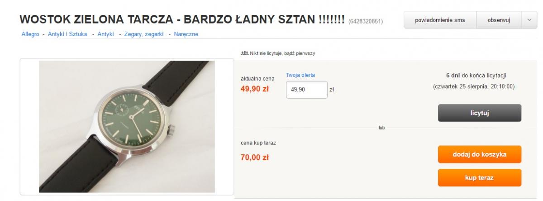This screenshot has height=201, width=543.
Task: Click the 'powiadomienie sms' button
Action: [440, 20]
